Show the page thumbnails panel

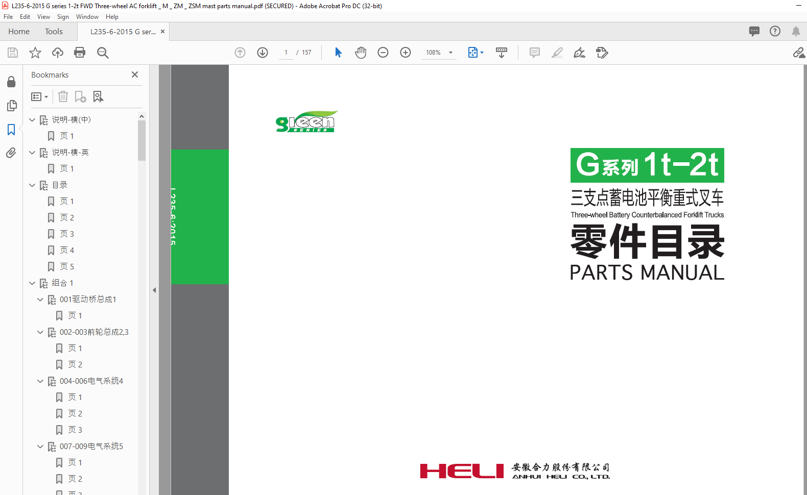(x=11, y=106)
